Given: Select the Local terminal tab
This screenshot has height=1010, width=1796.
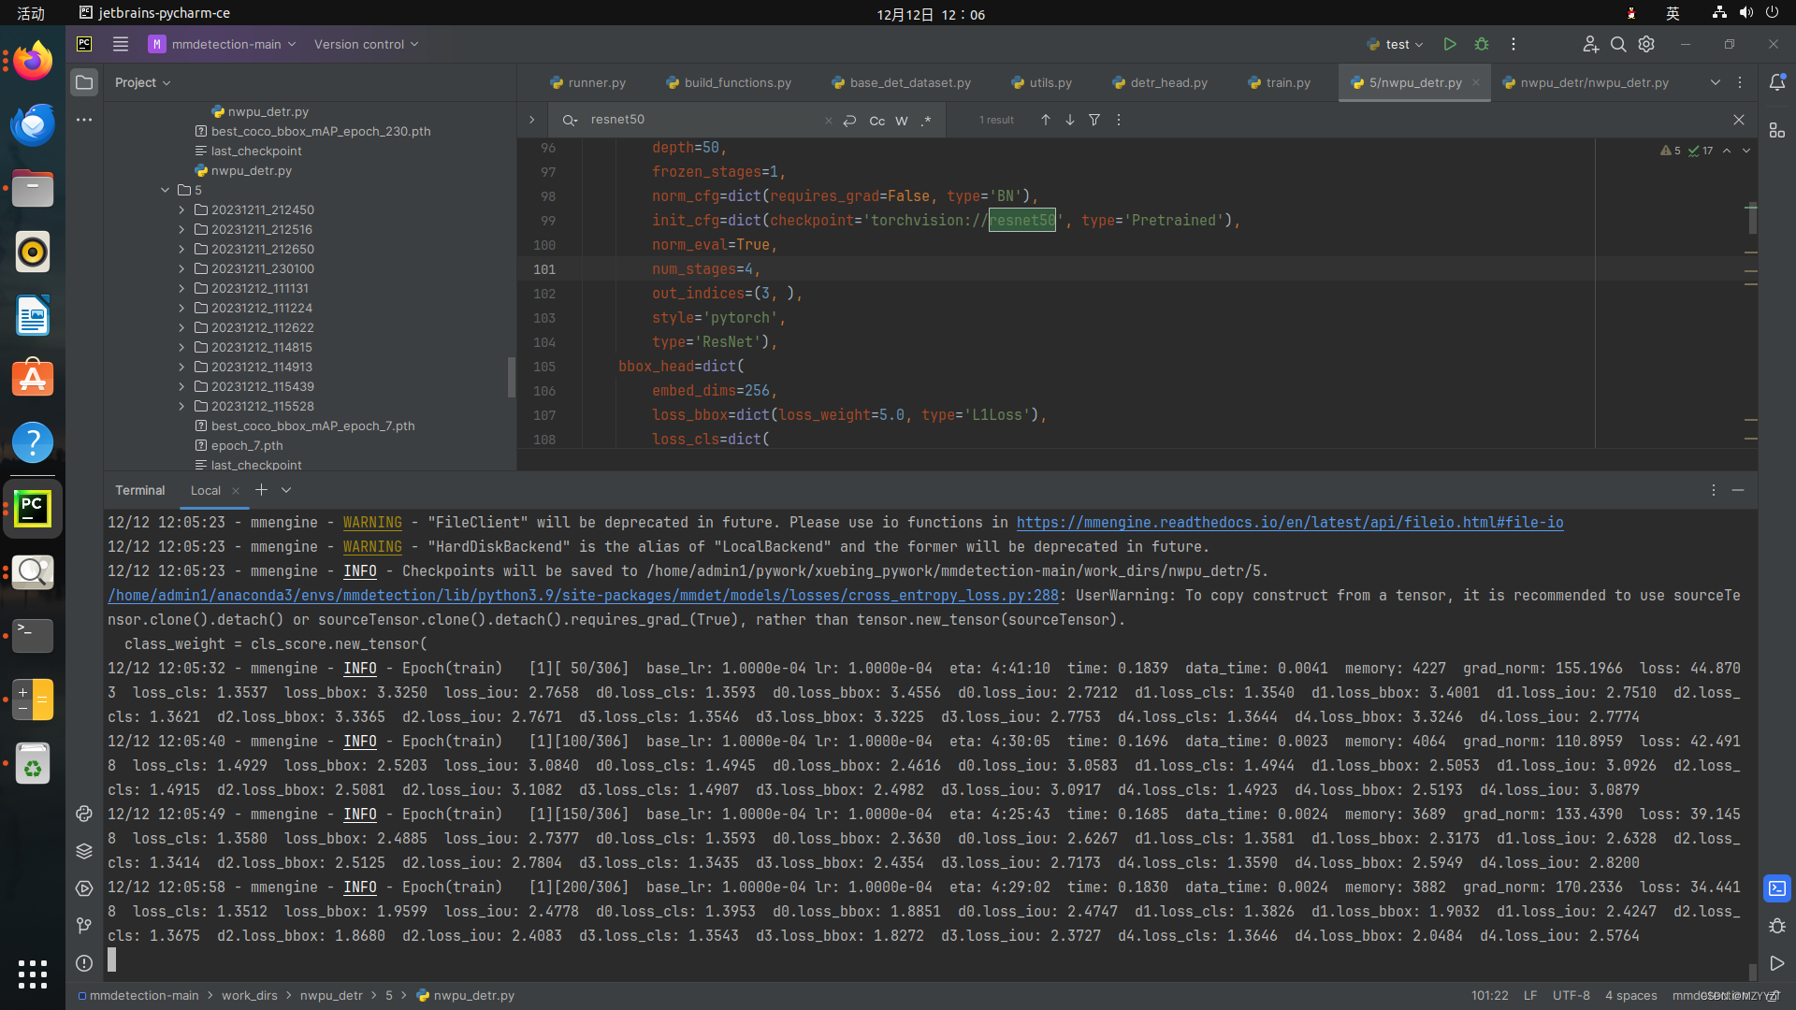Looking at the screenshot, I should click(x=206, y=490).
